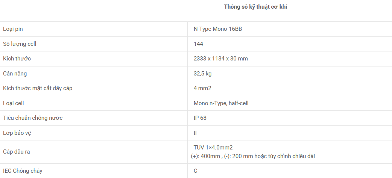Screen dimensions: 392x178
Task: Click the weight value "32,5 kg"
Action: point(202,74)
